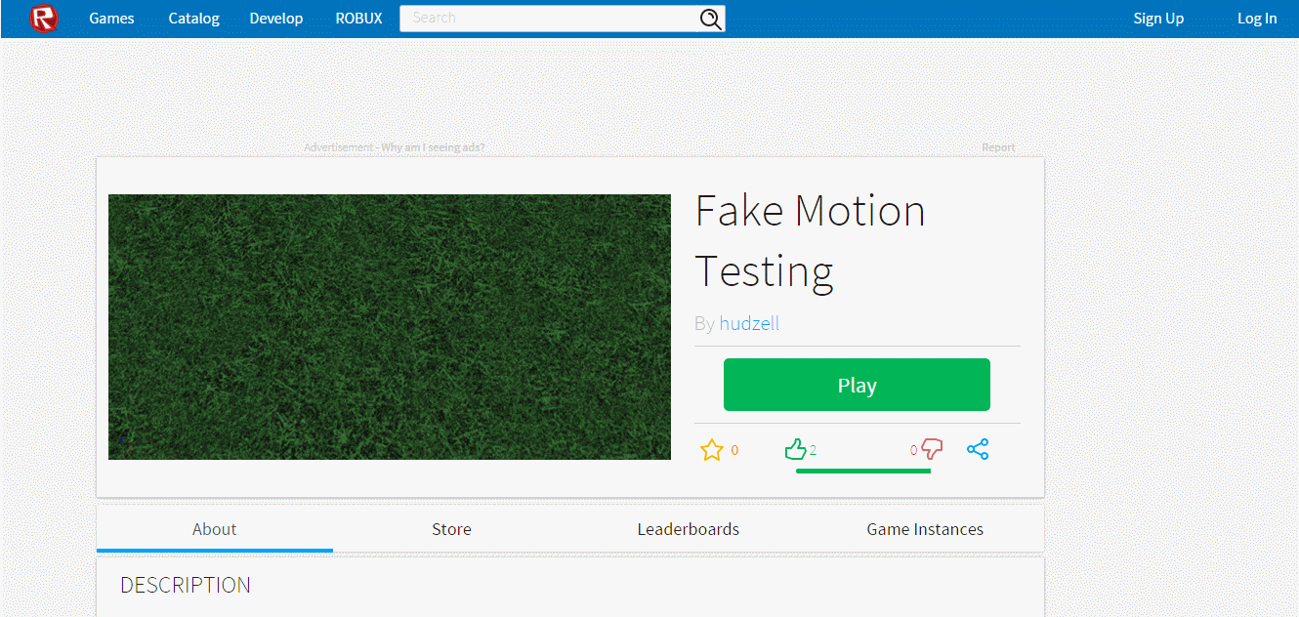The height and width of the screenshot is (617, 1299).
Task: Like the game with thumbs up
Action: (796, 450)
